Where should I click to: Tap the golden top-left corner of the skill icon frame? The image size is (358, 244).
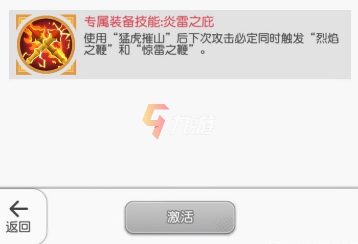click(21, 20)
